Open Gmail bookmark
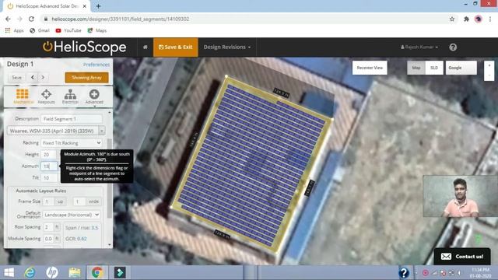The image size is (498, 280). point(40,30)
